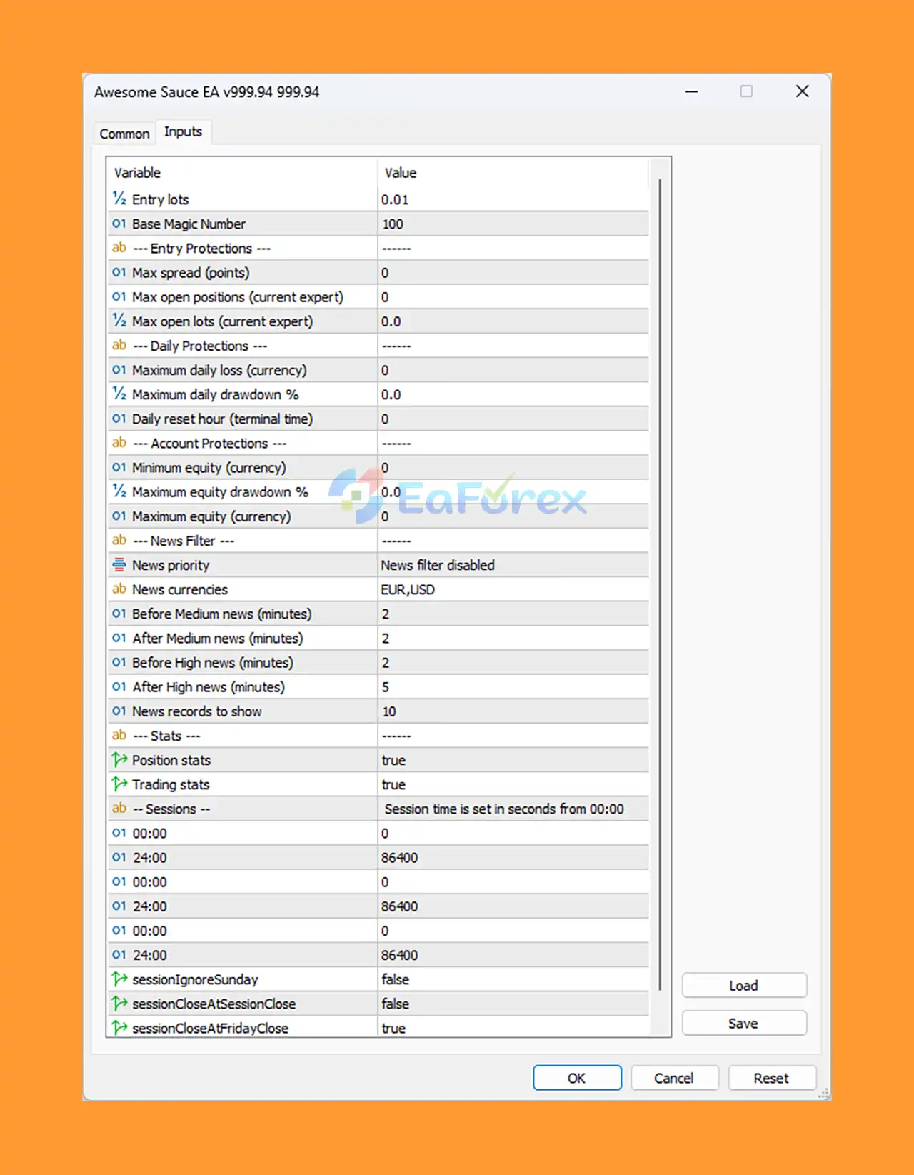Click the enum icon beside News priority

(119, 565)
